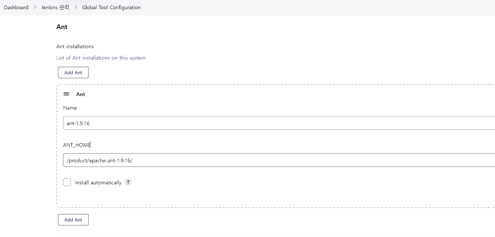Click the top Add Ant button
The image size is (495, 237).
(x=73, y=72)
